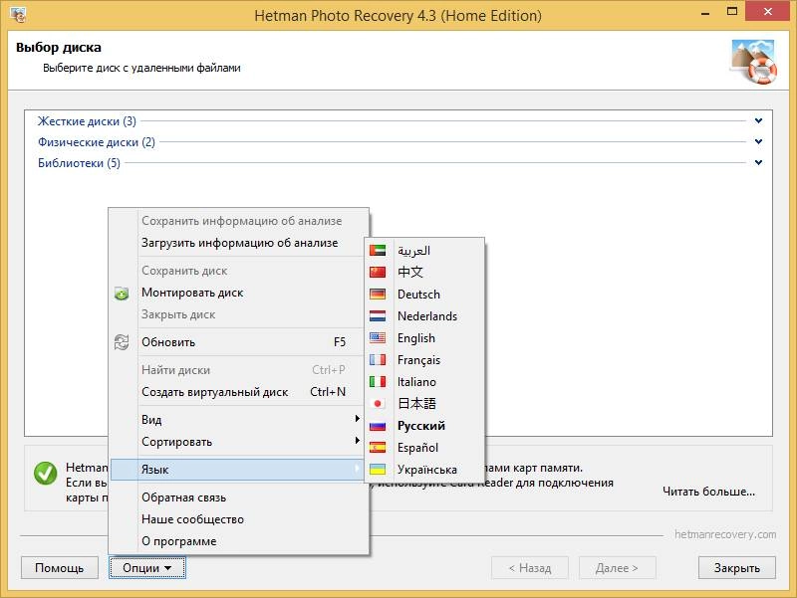Image resolution: width=797 pixels, height=598 pixels.
Task: Click the Japanese flag icon
Action: tap(378, 404)
